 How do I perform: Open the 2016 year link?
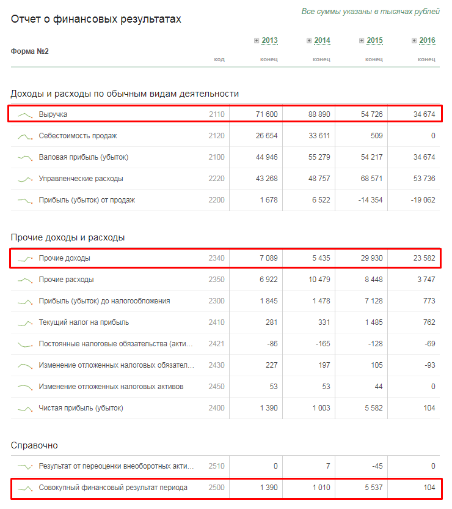click(427, 40)
